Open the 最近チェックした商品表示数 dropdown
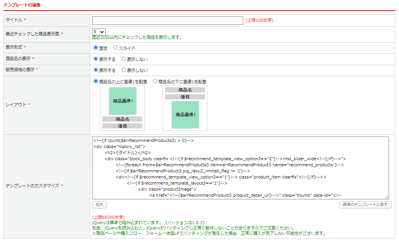Viewport: 399px width, 242px height. click(99, 32)
